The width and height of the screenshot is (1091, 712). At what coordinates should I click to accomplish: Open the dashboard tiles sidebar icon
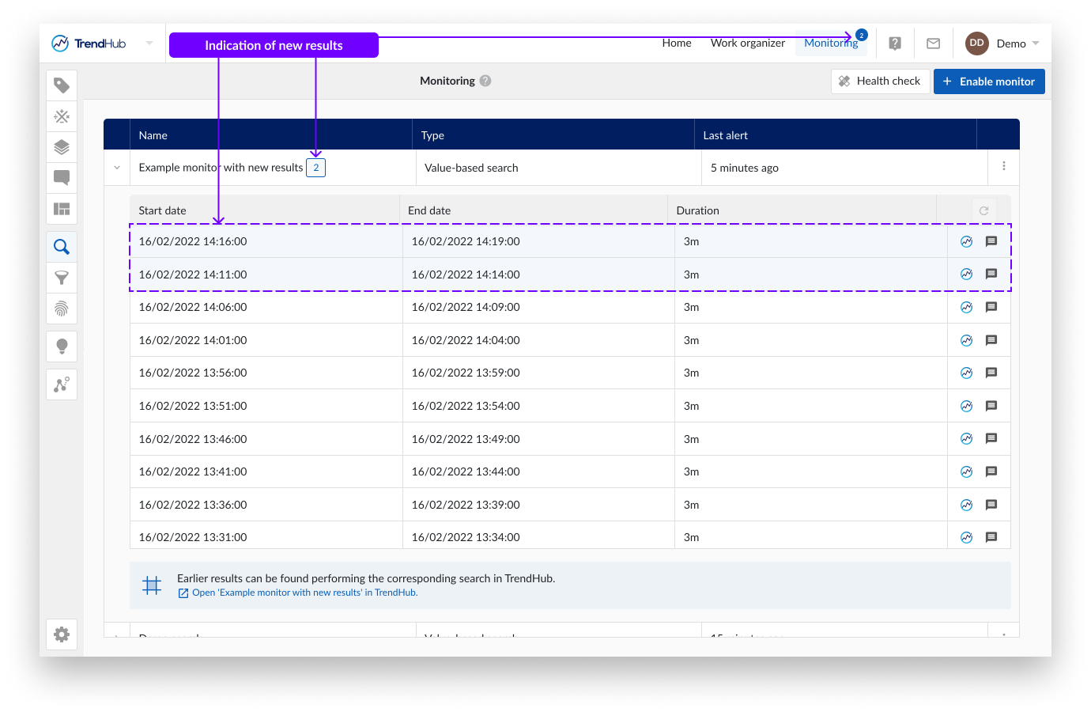point(62,209)
